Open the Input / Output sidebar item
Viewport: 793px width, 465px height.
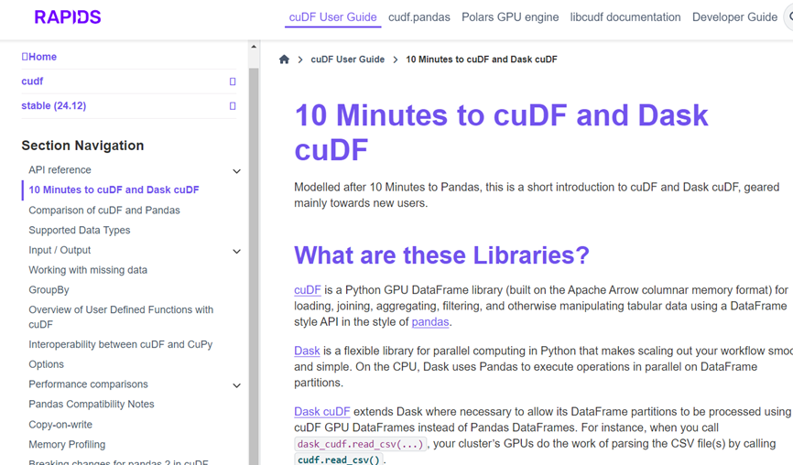tap(60, 250)
